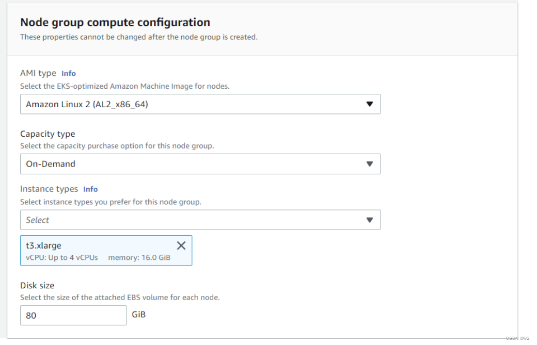Open the Instance types Select combo box

(200, 220)
